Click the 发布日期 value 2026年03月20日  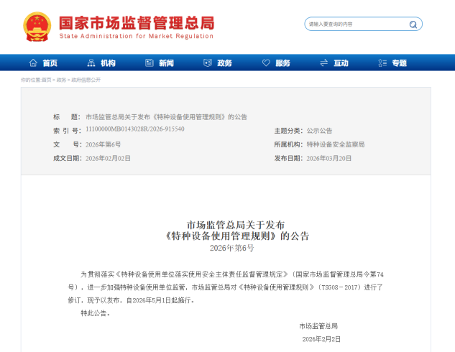[329, 158]
